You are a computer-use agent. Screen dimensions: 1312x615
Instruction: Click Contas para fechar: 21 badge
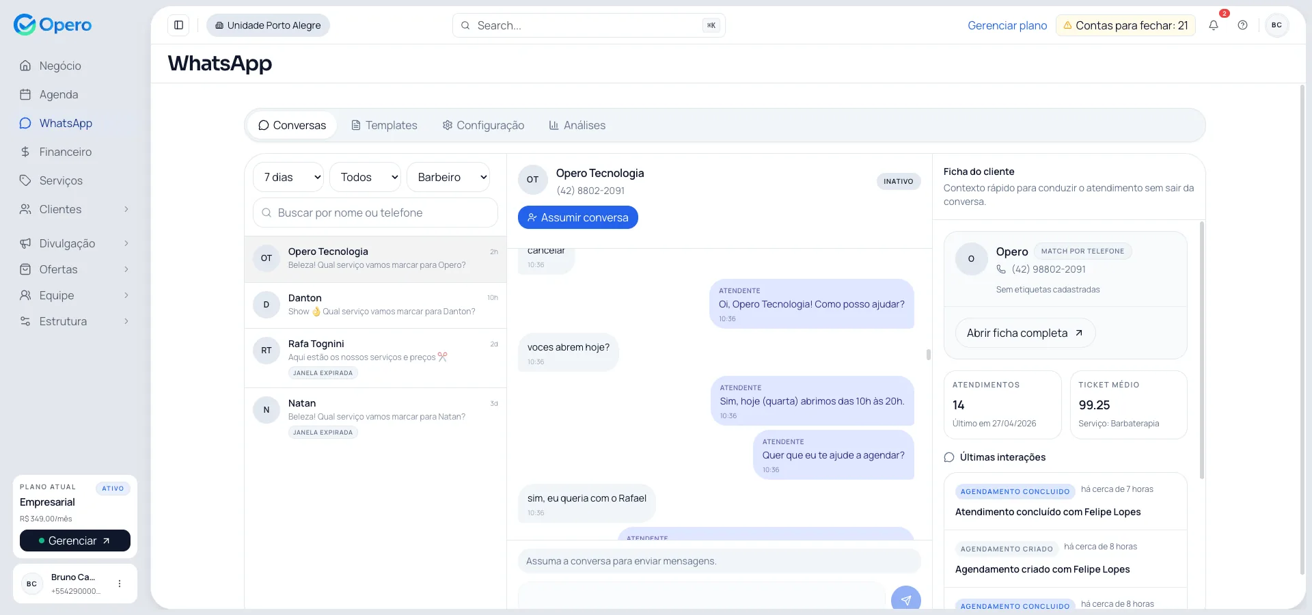[1125, 25]
